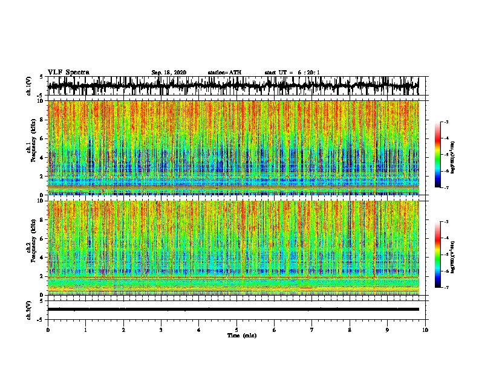Click the ch.1 spectrogram color bar
This screenshot has height=370, width=479.
pos(437,155)
